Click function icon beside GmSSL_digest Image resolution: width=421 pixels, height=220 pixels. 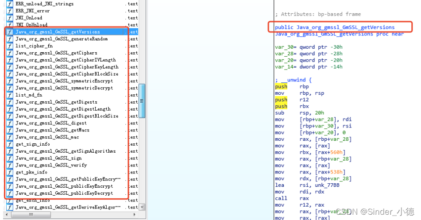click(x=10, y=123)
